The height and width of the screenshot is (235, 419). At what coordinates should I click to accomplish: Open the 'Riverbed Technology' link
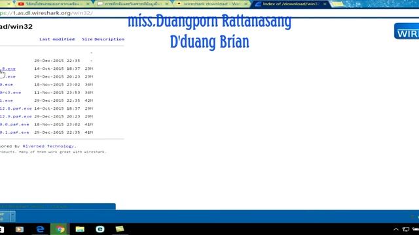pos(48,146)
